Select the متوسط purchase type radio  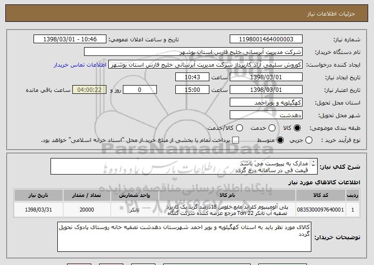[280, 141]
